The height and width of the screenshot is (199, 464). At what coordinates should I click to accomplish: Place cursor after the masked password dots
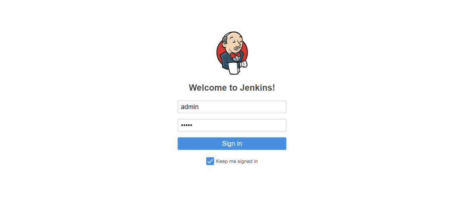click(193, 125)
